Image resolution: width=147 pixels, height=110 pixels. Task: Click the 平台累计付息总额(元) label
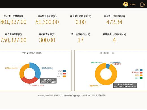(x=114, y=16)
